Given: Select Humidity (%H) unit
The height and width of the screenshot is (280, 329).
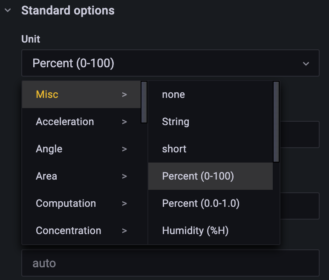Looking at the screenshot, I should [x=195, y=231].
